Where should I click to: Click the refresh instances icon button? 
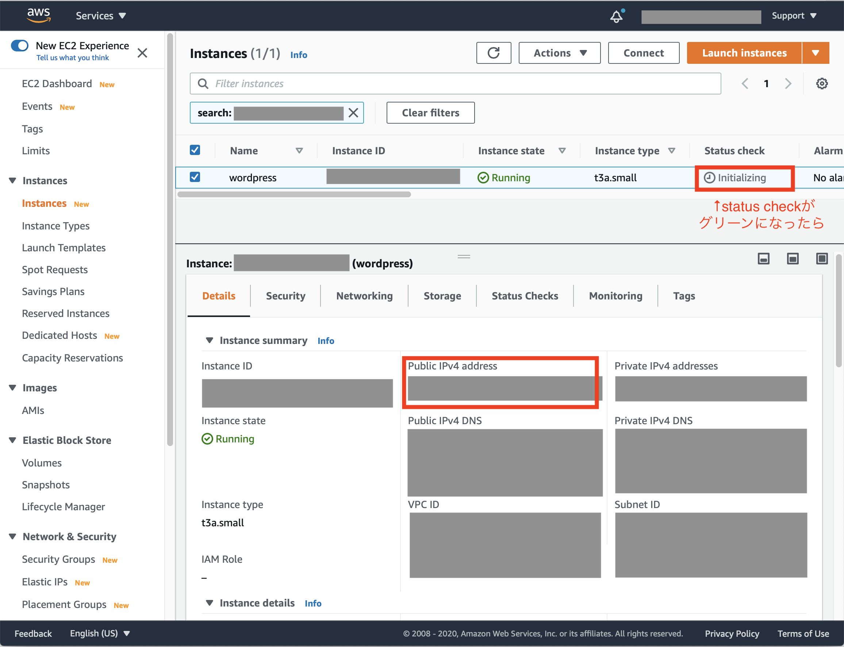pyautogui.click(x=494, y=53)
